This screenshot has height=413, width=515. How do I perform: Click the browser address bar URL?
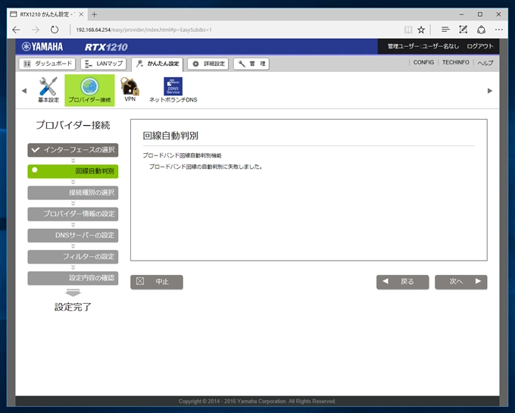[x=144, y=30]
